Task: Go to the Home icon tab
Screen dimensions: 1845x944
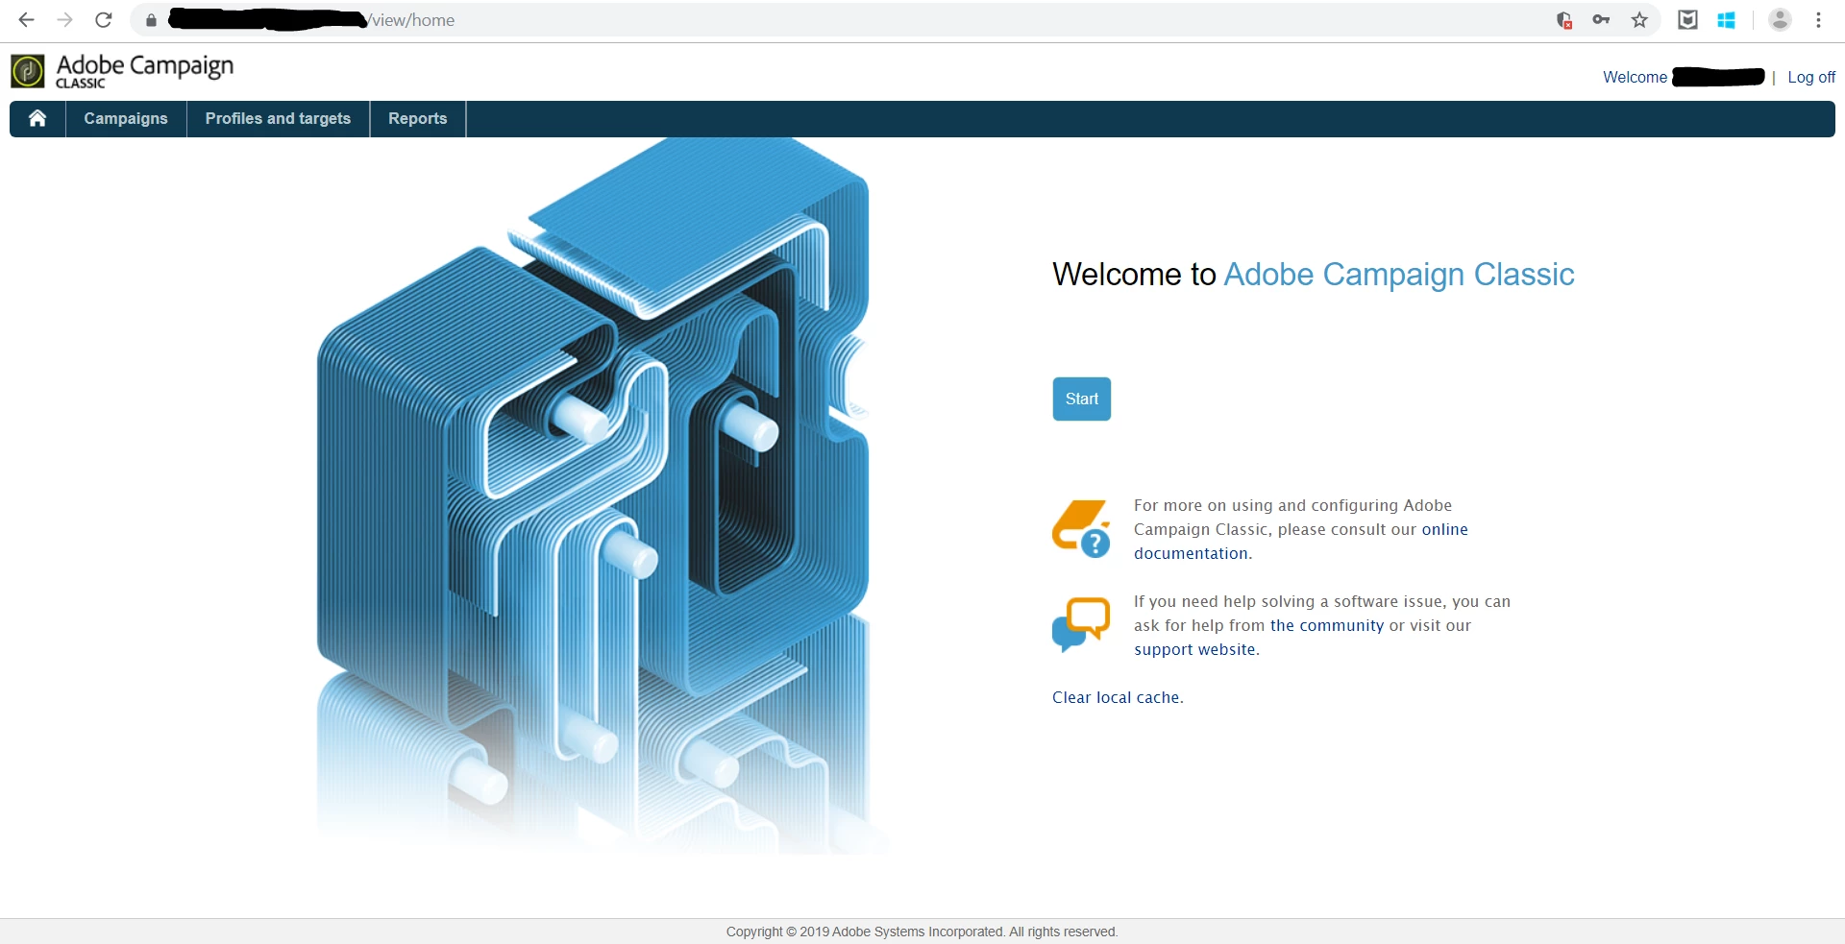Action: coord(37,118)
